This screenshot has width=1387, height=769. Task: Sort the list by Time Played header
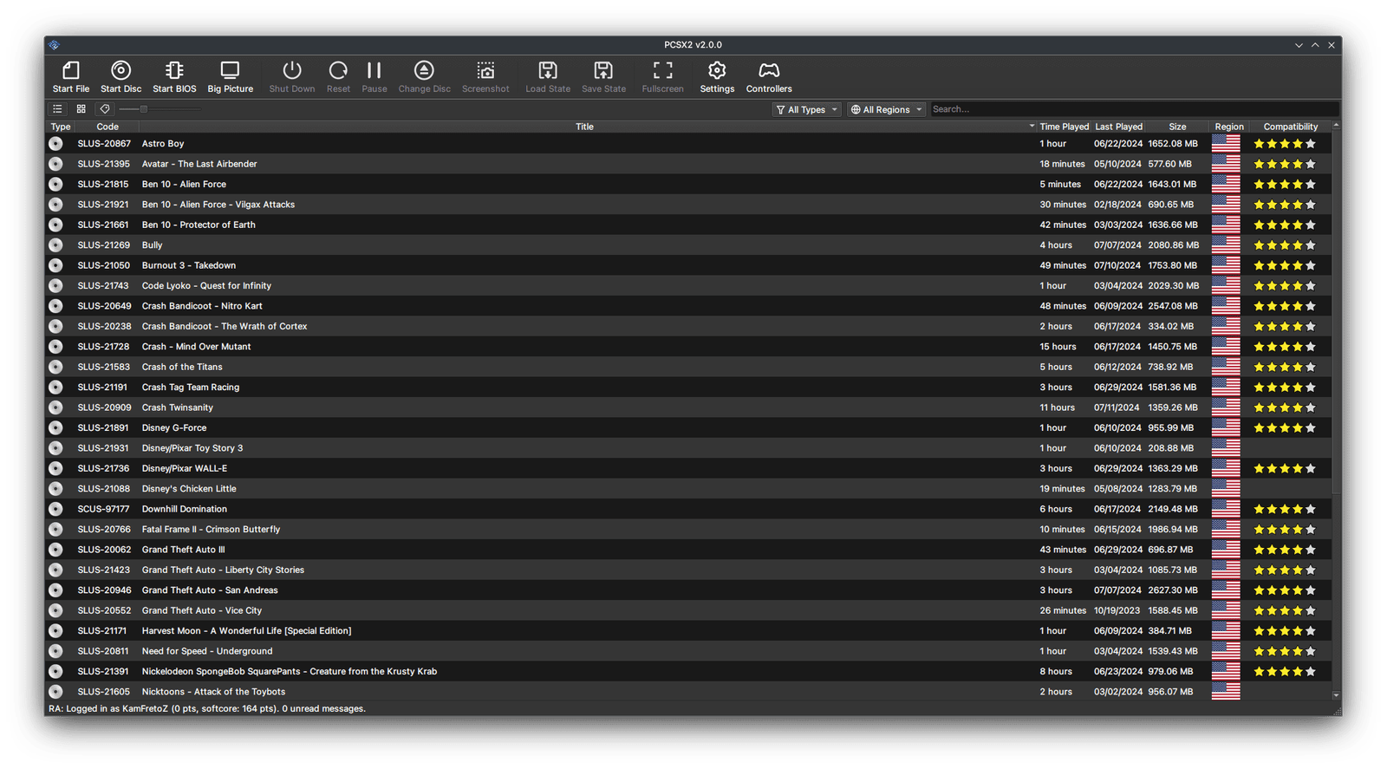coord(1064,127)
